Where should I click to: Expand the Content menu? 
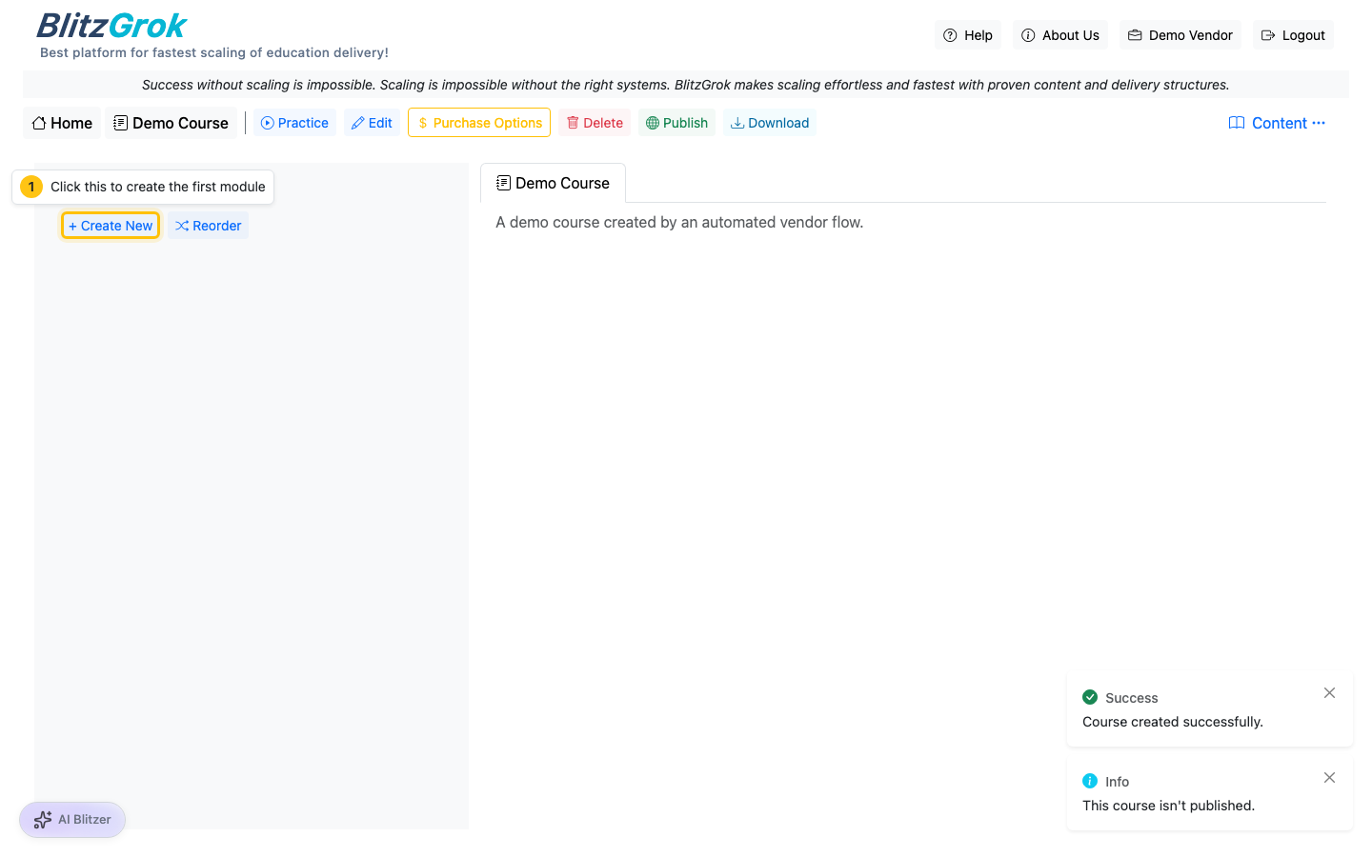(x=1277, y=123)
